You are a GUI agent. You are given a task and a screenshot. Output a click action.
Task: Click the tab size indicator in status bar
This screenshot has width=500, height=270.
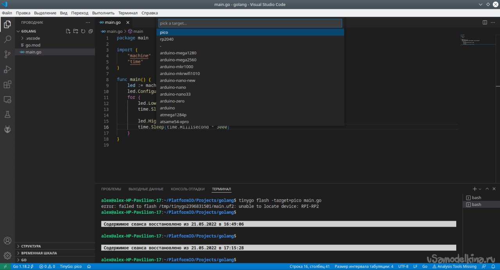click(364, 266)
